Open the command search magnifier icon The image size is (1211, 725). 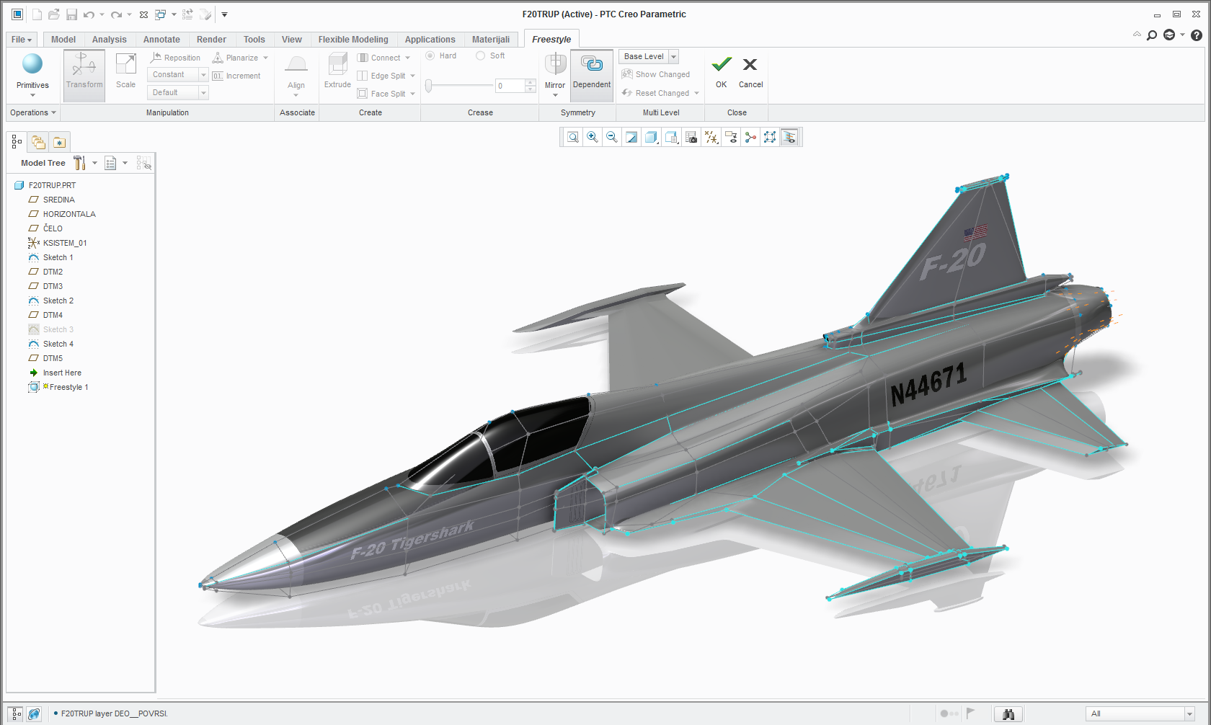(1152, 35)
